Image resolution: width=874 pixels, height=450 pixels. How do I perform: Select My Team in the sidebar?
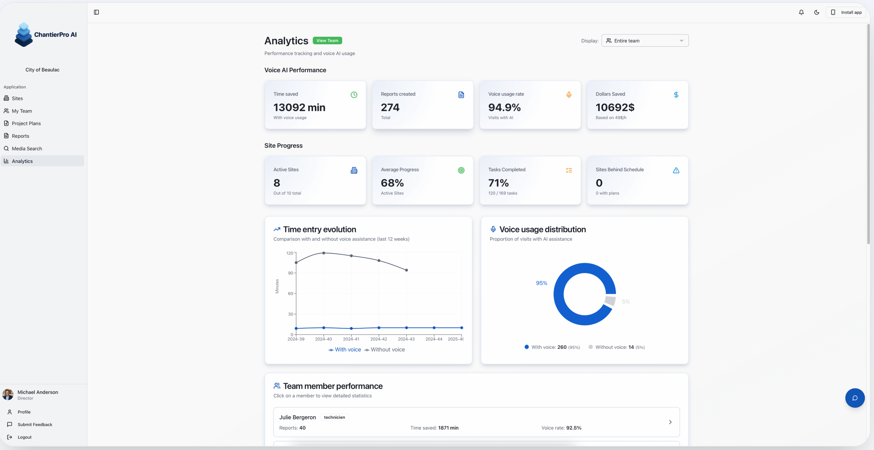tap(21, 111)
